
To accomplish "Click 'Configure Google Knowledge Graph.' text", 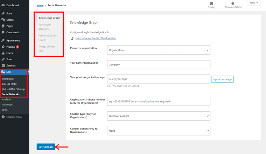I will 90,32.
